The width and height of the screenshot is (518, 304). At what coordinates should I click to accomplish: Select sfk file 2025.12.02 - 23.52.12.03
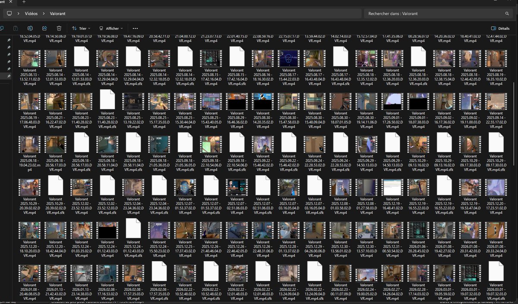(107, 185)
